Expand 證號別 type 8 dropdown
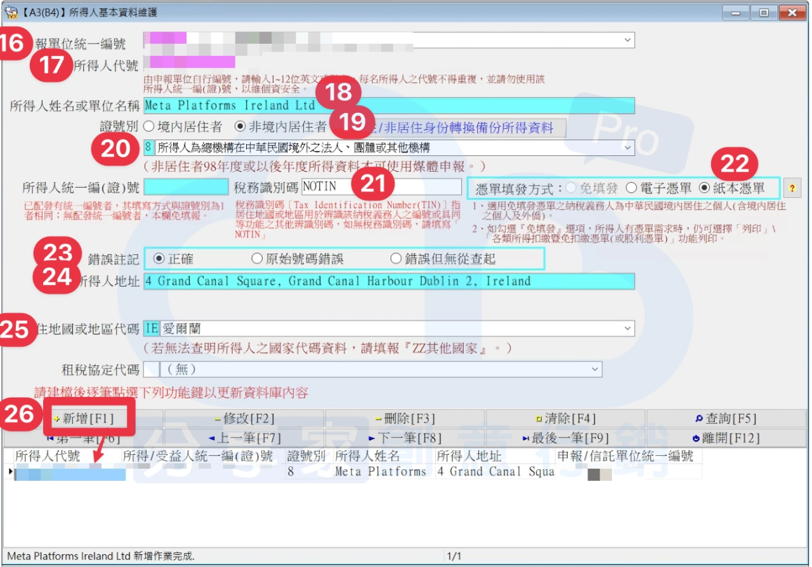This screenshot has width=812, height=567. 627,148
